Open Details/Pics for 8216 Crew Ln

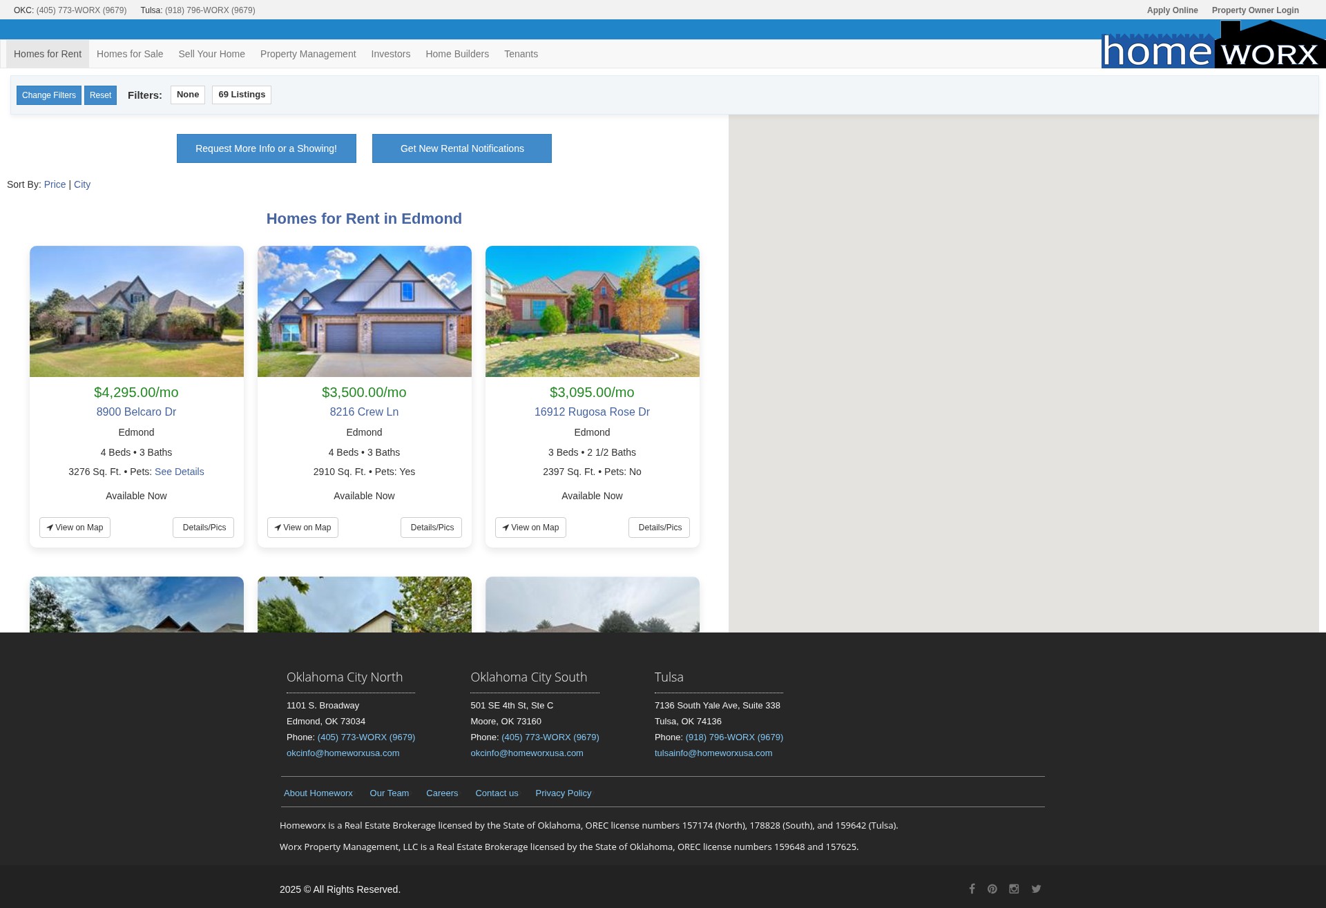[432, 528]
